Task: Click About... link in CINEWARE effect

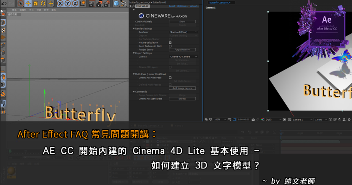Action: click(x=194, y=6)
